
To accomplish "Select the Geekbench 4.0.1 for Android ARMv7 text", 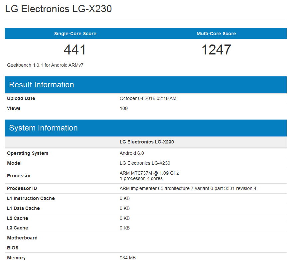I will (x=45, y=65).
